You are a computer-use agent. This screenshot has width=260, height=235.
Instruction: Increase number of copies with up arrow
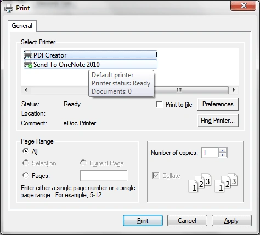(x=222, y=151)
